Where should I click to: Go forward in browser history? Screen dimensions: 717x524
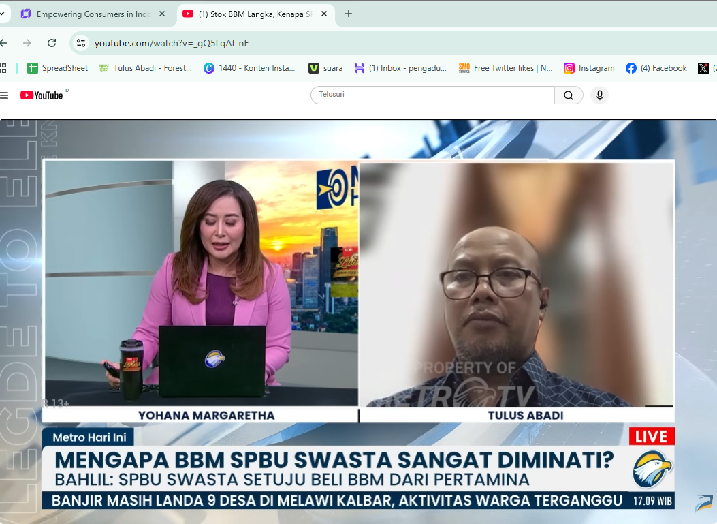click(27, 43)
